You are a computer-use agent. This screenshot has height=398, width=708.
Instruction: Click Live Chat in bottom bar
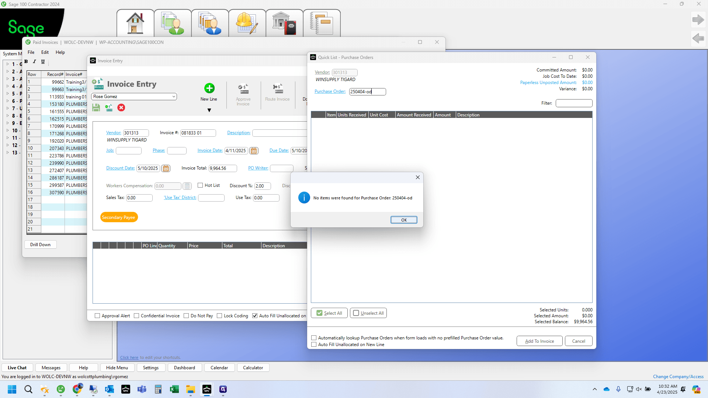17,368
